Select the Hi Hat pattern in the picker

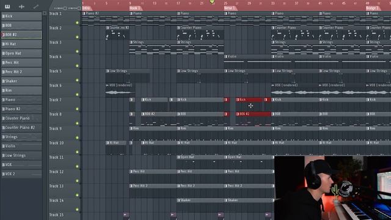22,44
